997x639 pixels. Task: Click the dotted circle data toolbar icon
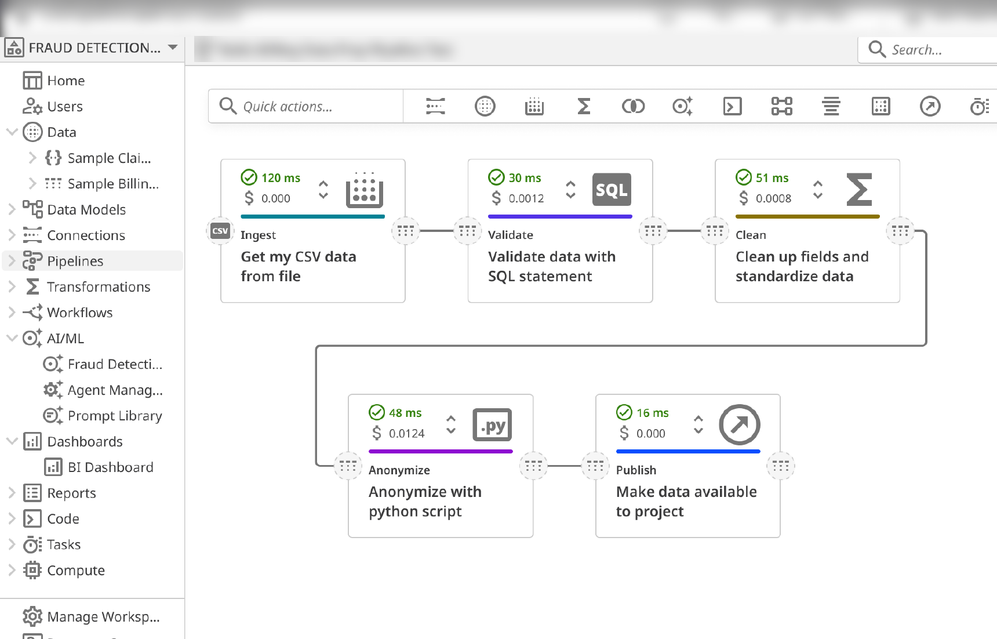(x=485, y=106)
